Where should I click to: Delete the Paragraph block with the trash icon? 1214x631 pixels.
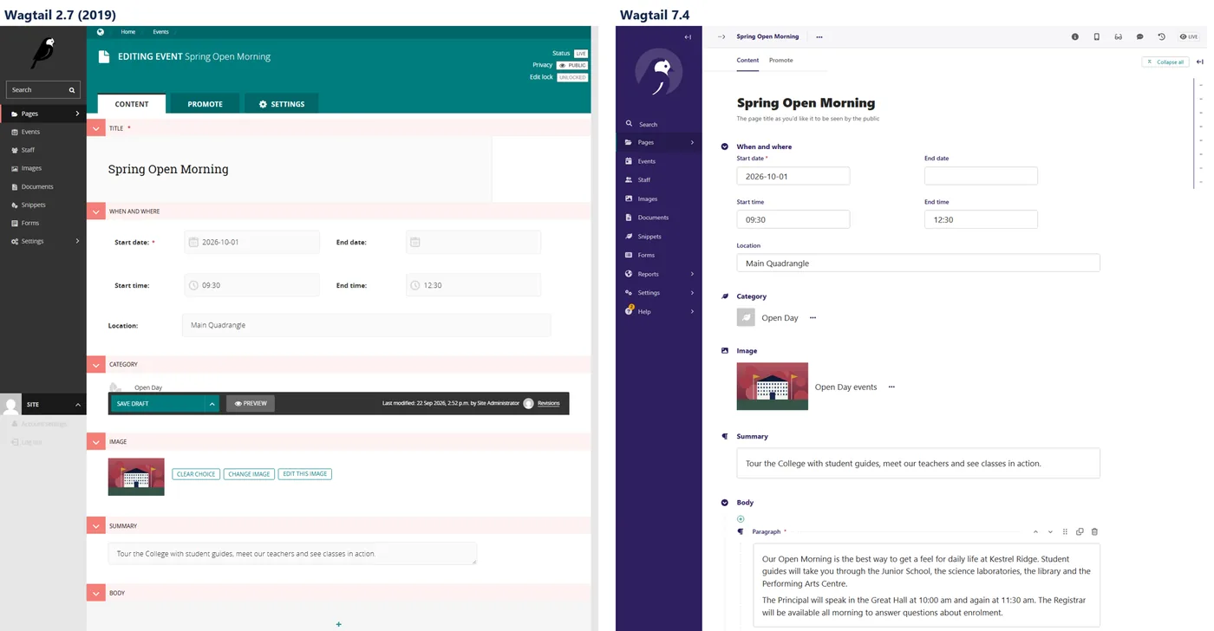(1094, 531)
